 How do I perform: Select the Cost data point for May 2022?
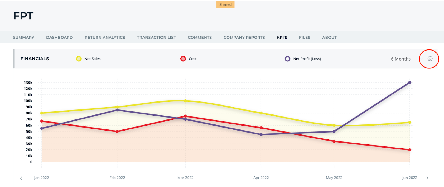click(334, 141)
